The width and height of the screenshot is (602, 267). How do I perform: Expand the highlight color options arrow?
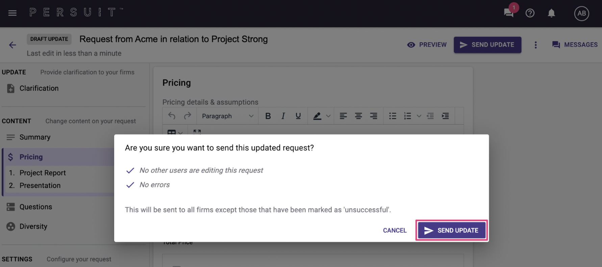click(328, 116)
